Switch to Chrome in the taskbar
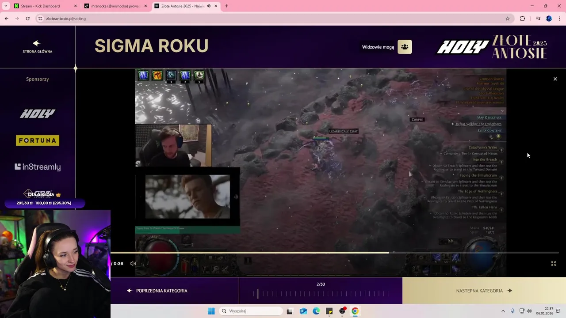This screenshot has height=318, width=566. click(x=355, y=311)
